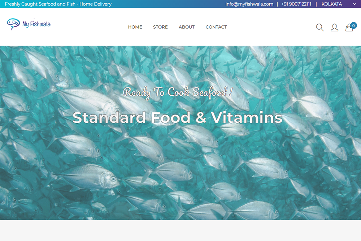Click the cart item count badge
The height and width of the screenshot is (241, 361).
(353, 26)
